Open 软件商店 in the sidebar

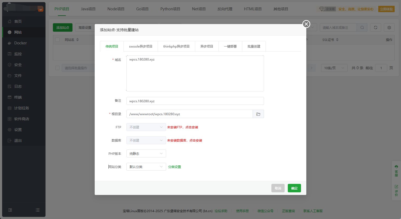21,119
